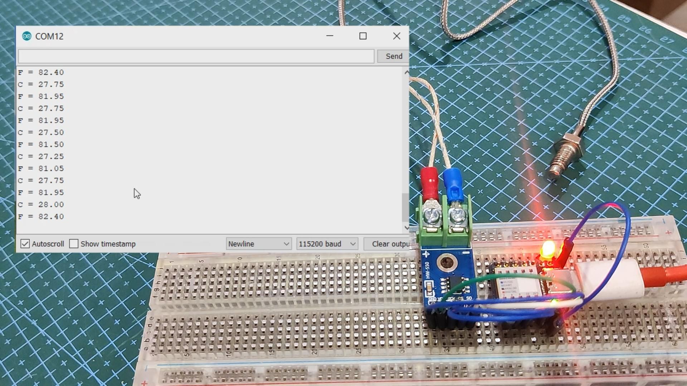The height and width of the screenshot is (386, 687).
Task: Select the reading C = 28.00
Action: pos(41,204)
